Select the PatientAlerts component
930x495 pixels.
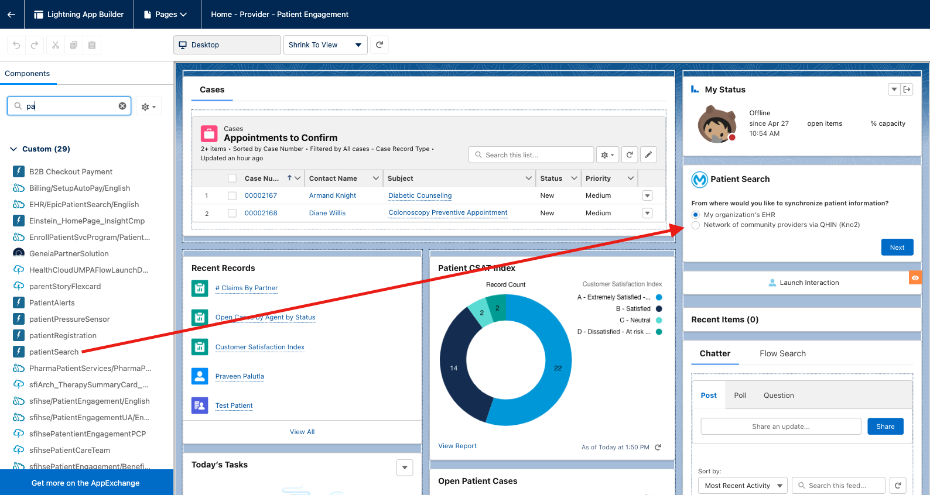(x=52, y=302)
